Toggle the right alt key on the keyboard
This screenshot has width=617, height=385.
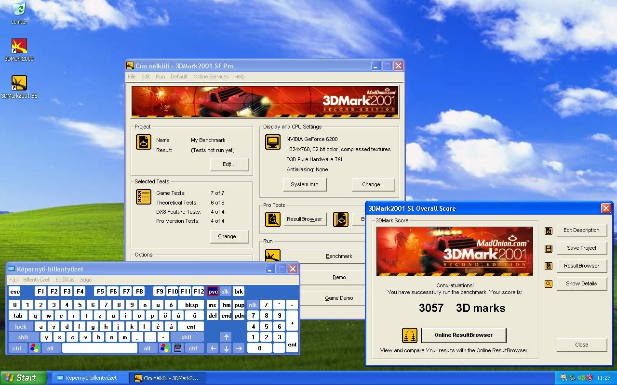[148, 348]
